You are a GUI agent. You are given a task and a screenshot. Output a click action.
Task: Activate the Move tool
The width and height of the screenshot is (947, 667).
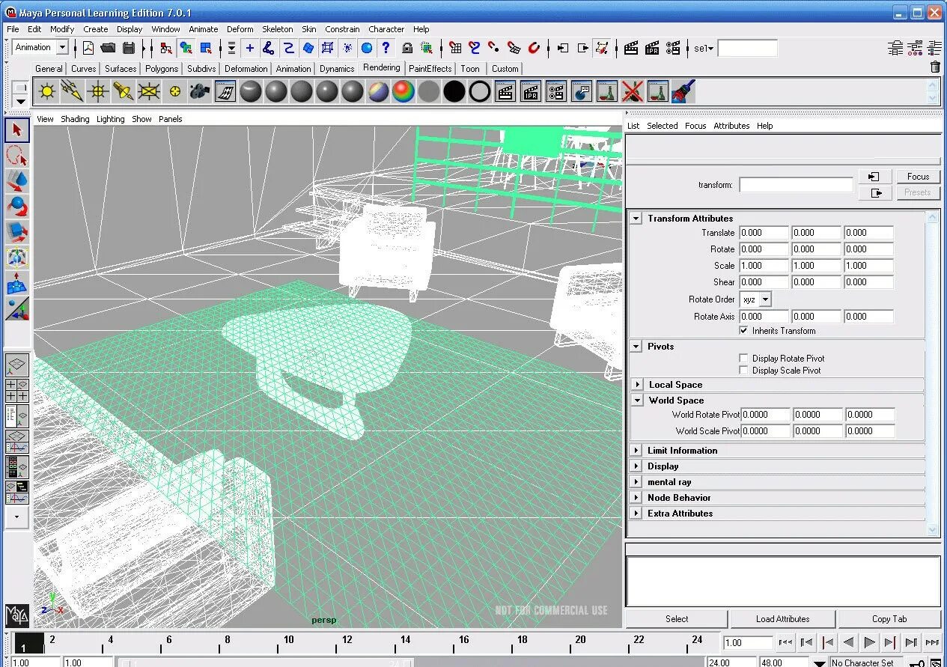point(17,181)
